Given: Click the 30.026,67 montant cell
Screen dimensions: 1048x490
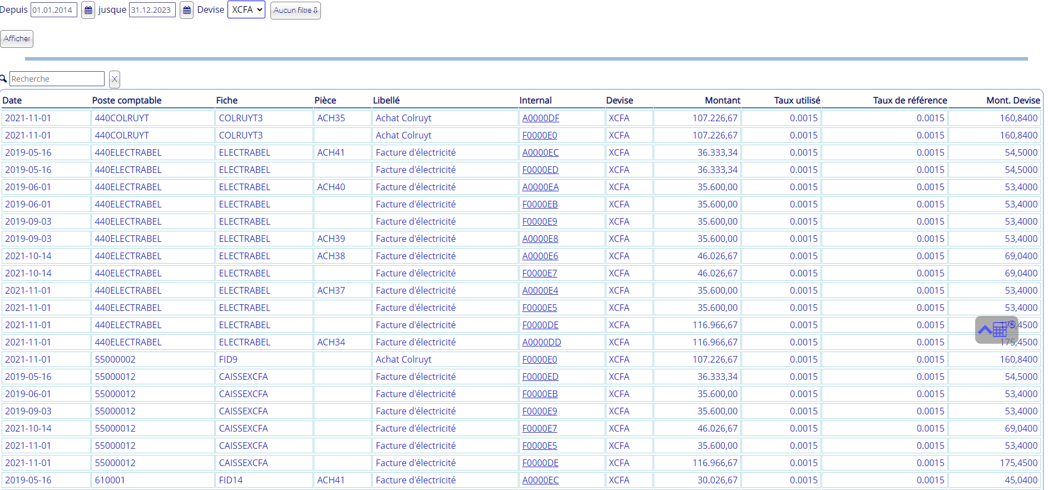Looking at the screenshot, I should pyautogui.click(x=698, y=480).
